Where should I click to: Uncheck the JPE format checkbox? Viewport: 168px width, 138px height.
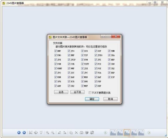pyautogui.click(x=56, y=60)
